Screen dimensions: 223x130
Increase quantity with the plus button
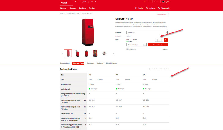click(x=162, y=40)
